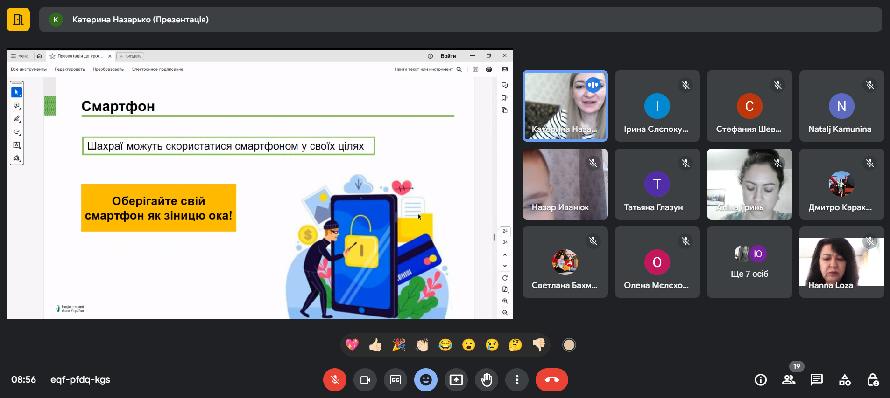Send the laughing face reaction

coord(445,345)
